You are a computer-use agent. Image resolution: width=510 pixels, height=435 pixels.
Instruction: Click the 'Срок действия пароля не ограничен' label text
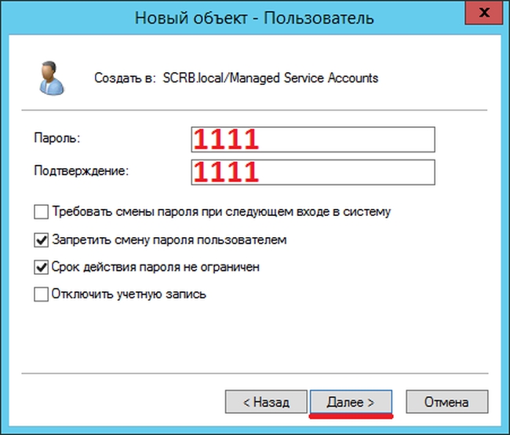click(155, 267)
